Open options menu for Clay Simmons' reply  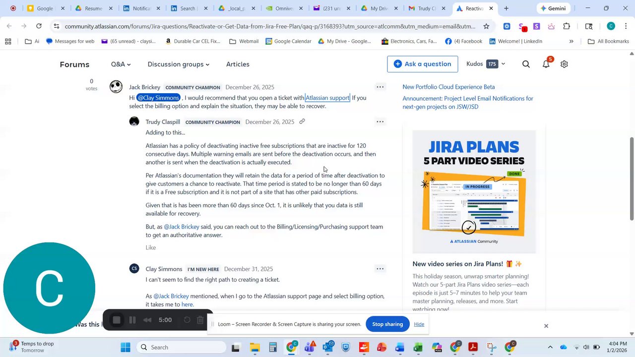pos(380,269)
